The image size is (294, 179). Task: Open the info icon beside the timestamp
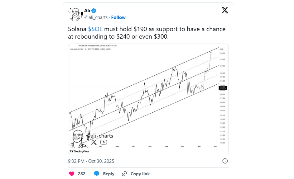225,161
